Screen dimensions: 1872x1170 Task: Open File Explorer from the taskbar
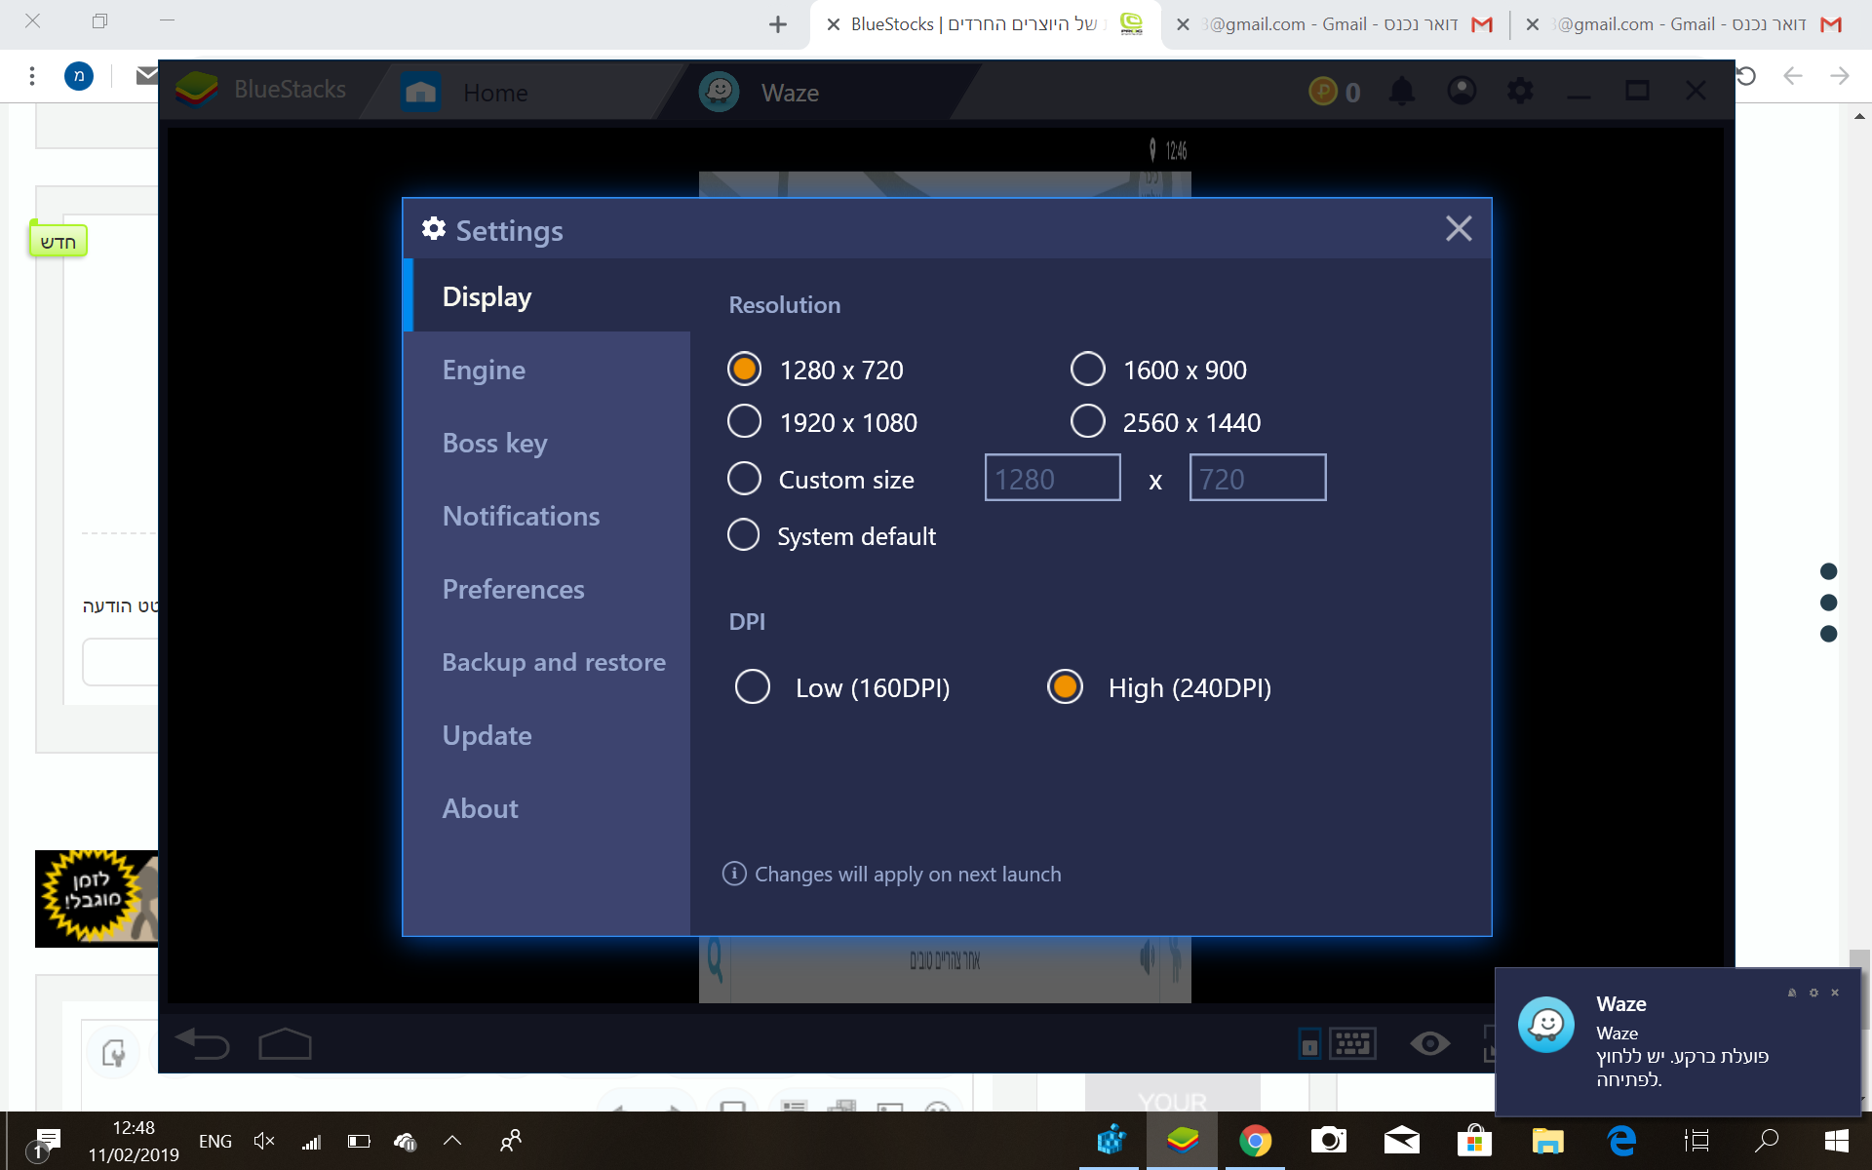[1547, 1141]
